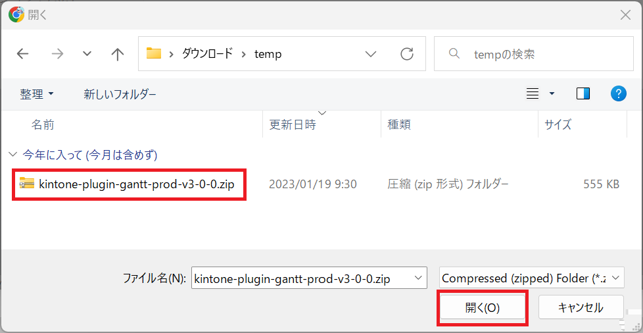This screenshot has height=333, width=643.
Task: Open the 更新日時 column filter chevron
Action: point(322,113)
